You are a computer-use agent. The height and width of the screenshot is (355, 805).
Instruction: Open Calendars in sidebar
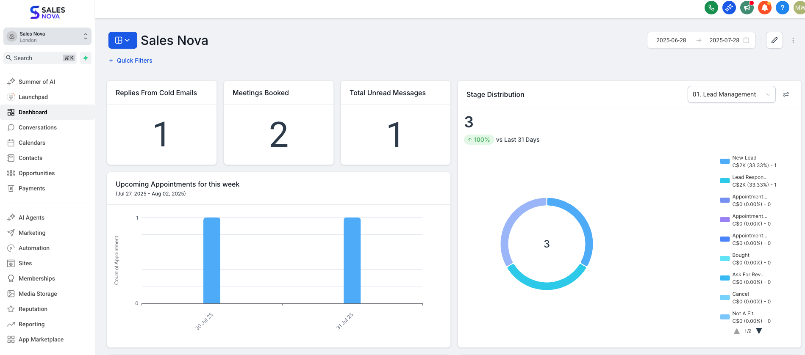(x=47, y=143)
